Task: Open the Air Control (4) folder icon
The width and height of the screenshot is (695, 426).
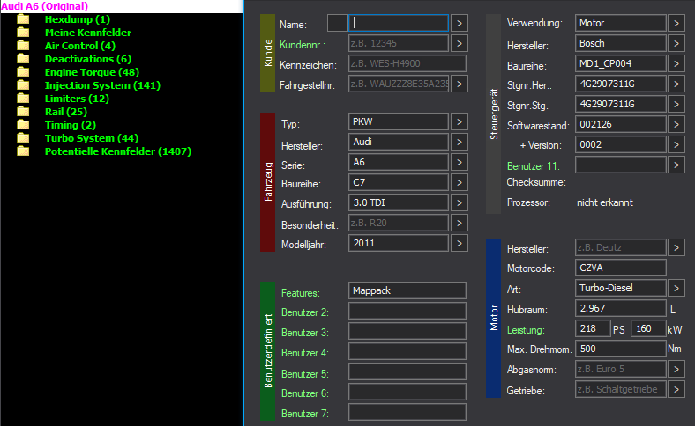Action: point(23,46)
